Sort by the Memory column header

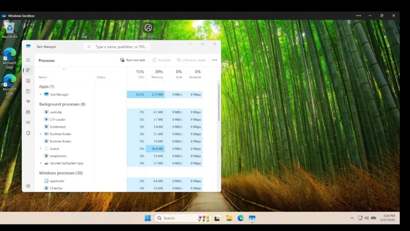click(155, 74)
